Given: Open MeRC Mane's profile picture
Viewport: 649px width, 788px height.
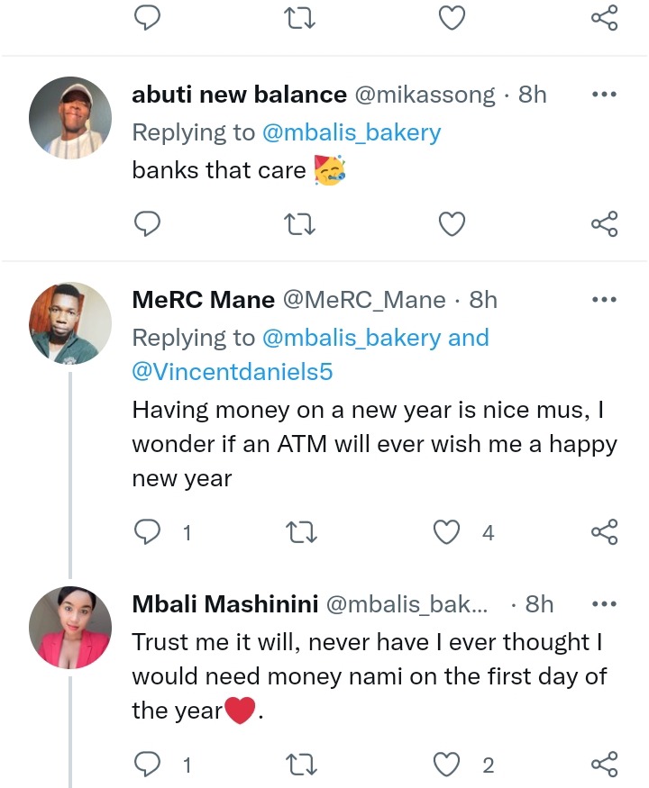Looking at the screenshot, I should (70, 322).
